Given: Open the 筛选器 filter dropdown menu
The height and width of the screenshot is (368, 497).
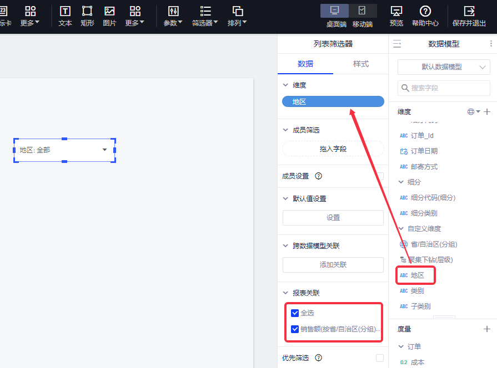Looking at the screenshot, I should click(205, 16).
